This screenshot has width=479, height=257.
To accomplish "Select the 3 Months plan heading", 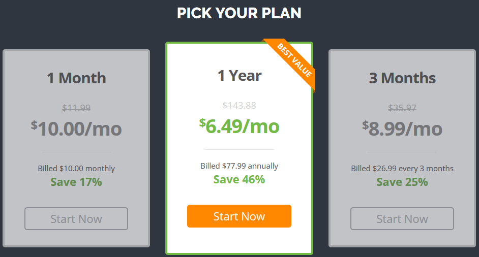I will pos(402,78).
